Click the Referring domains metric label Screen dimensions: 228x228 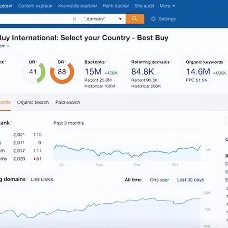click(151, 62)
